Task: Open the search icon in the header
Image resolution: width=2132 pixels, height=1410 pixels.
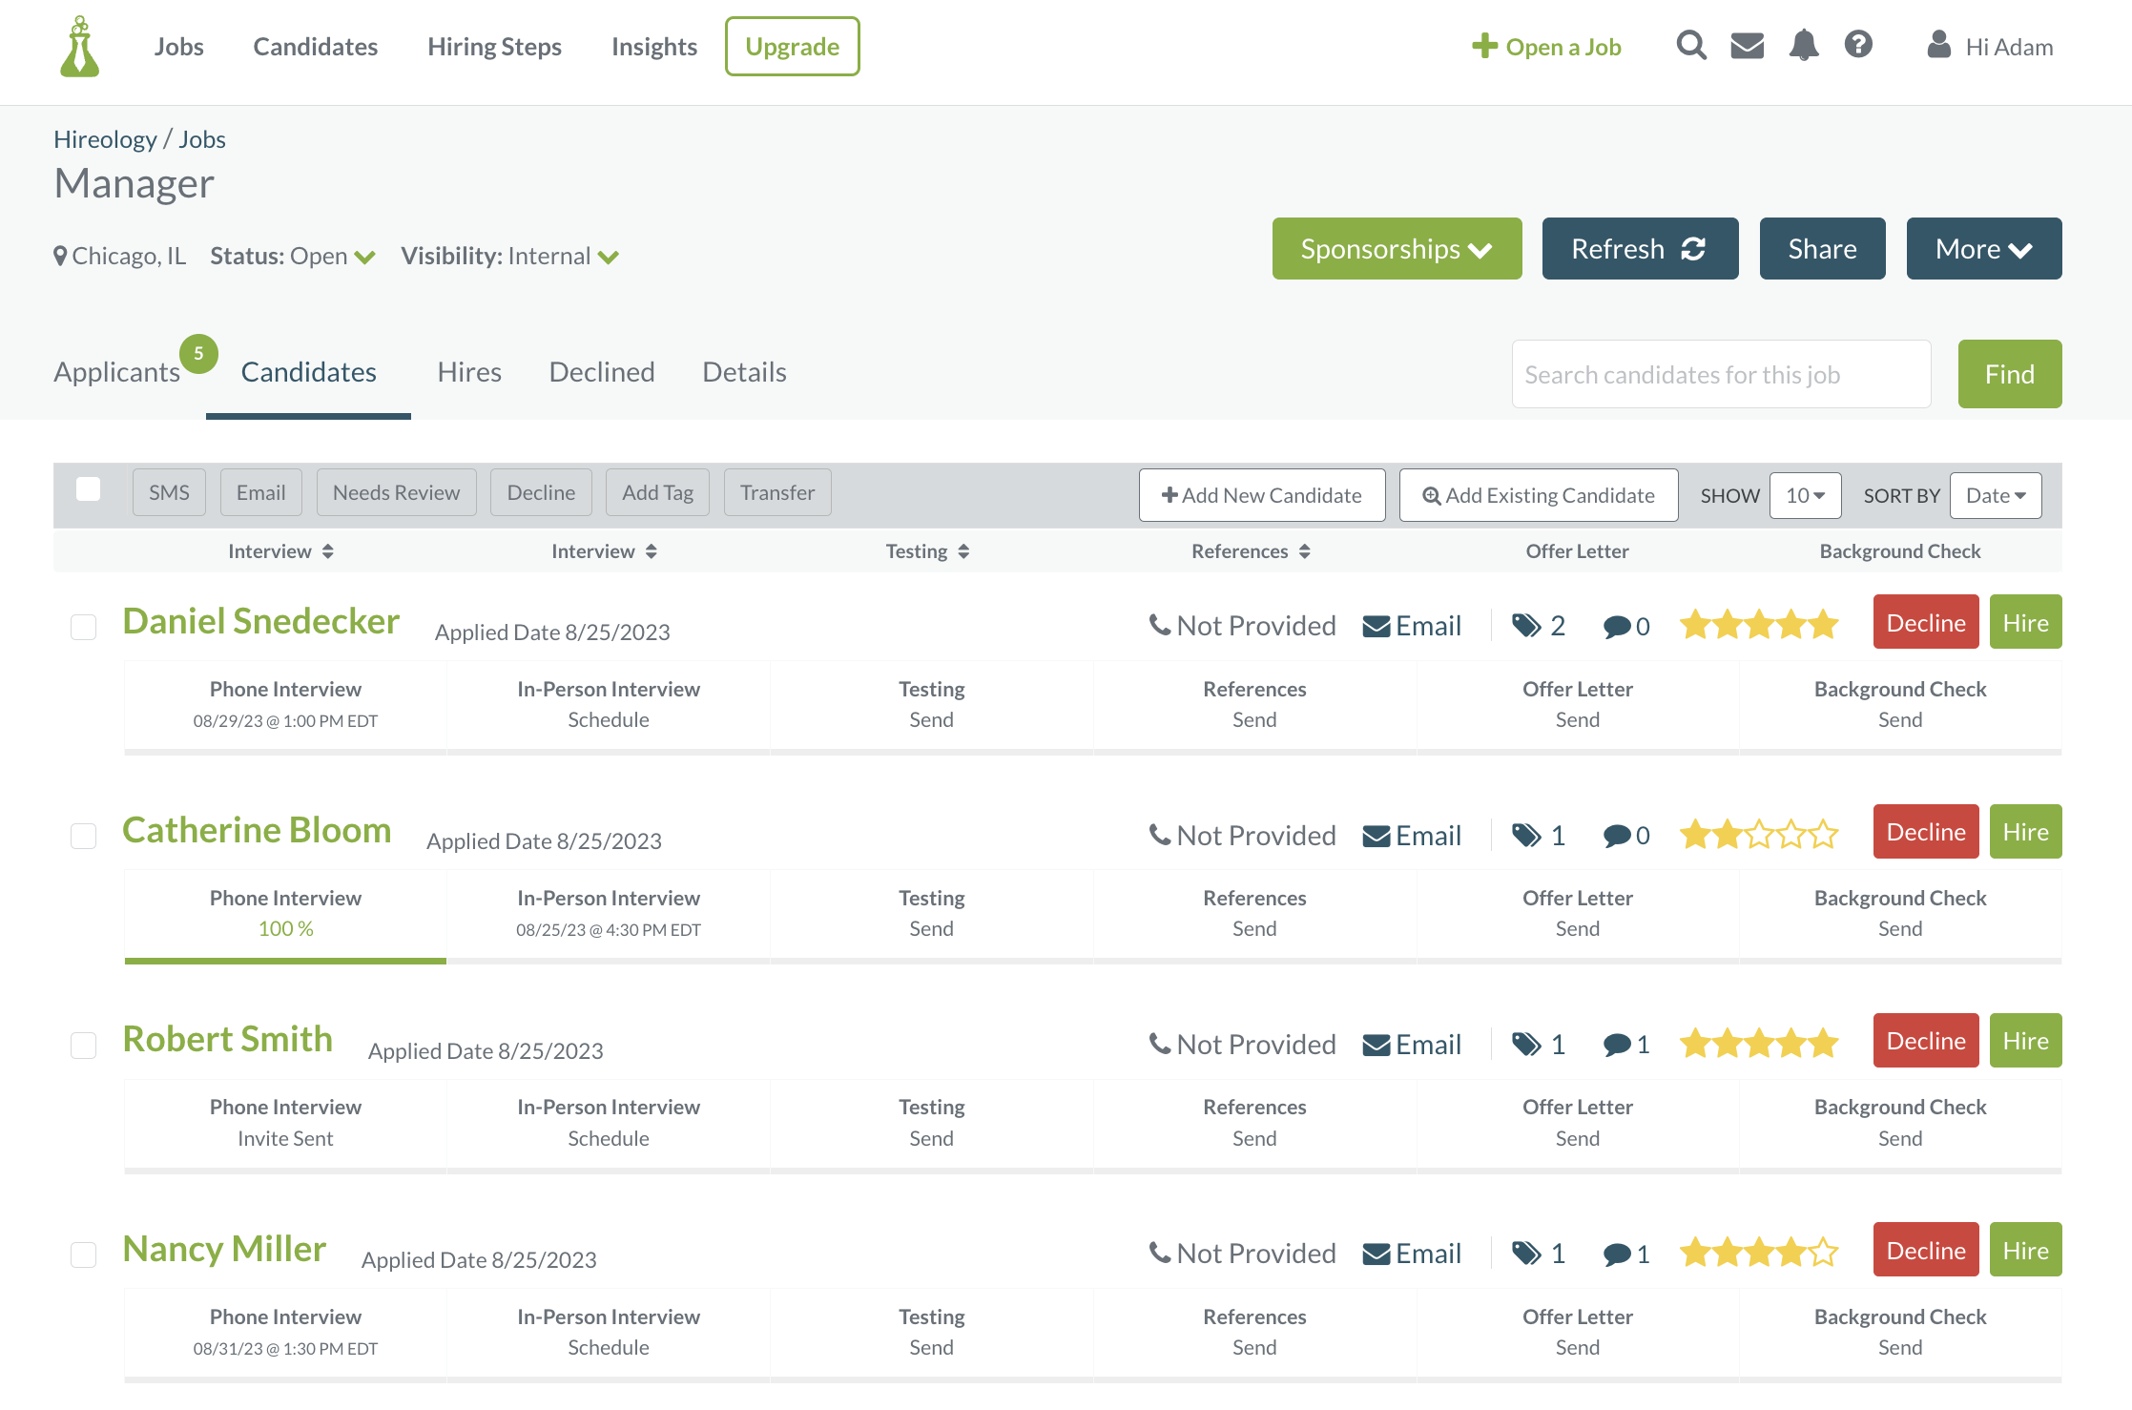Action: pyautogui.click(x=1690, y=45)
